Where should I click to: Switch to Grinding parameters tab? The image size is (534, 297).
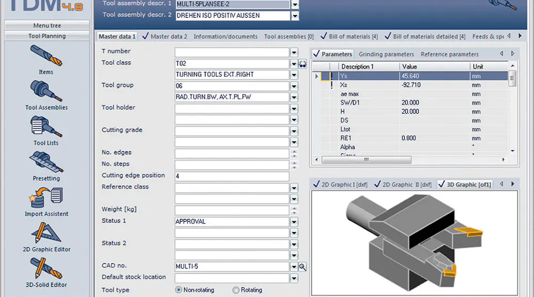(386, 54)
